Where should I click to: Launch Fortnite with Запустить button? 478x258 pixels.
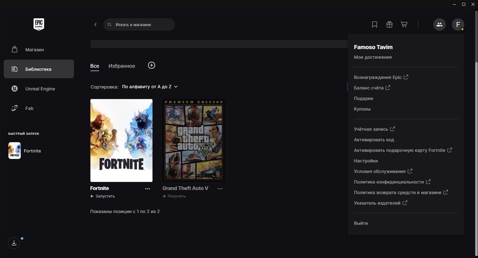tap(103, 196)
